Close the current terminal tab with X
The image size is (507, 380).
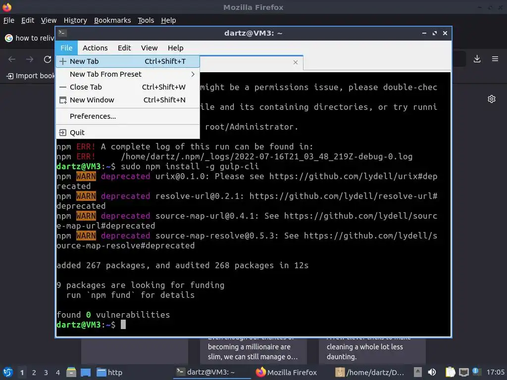pyautogui.click(x=296, y=62)
